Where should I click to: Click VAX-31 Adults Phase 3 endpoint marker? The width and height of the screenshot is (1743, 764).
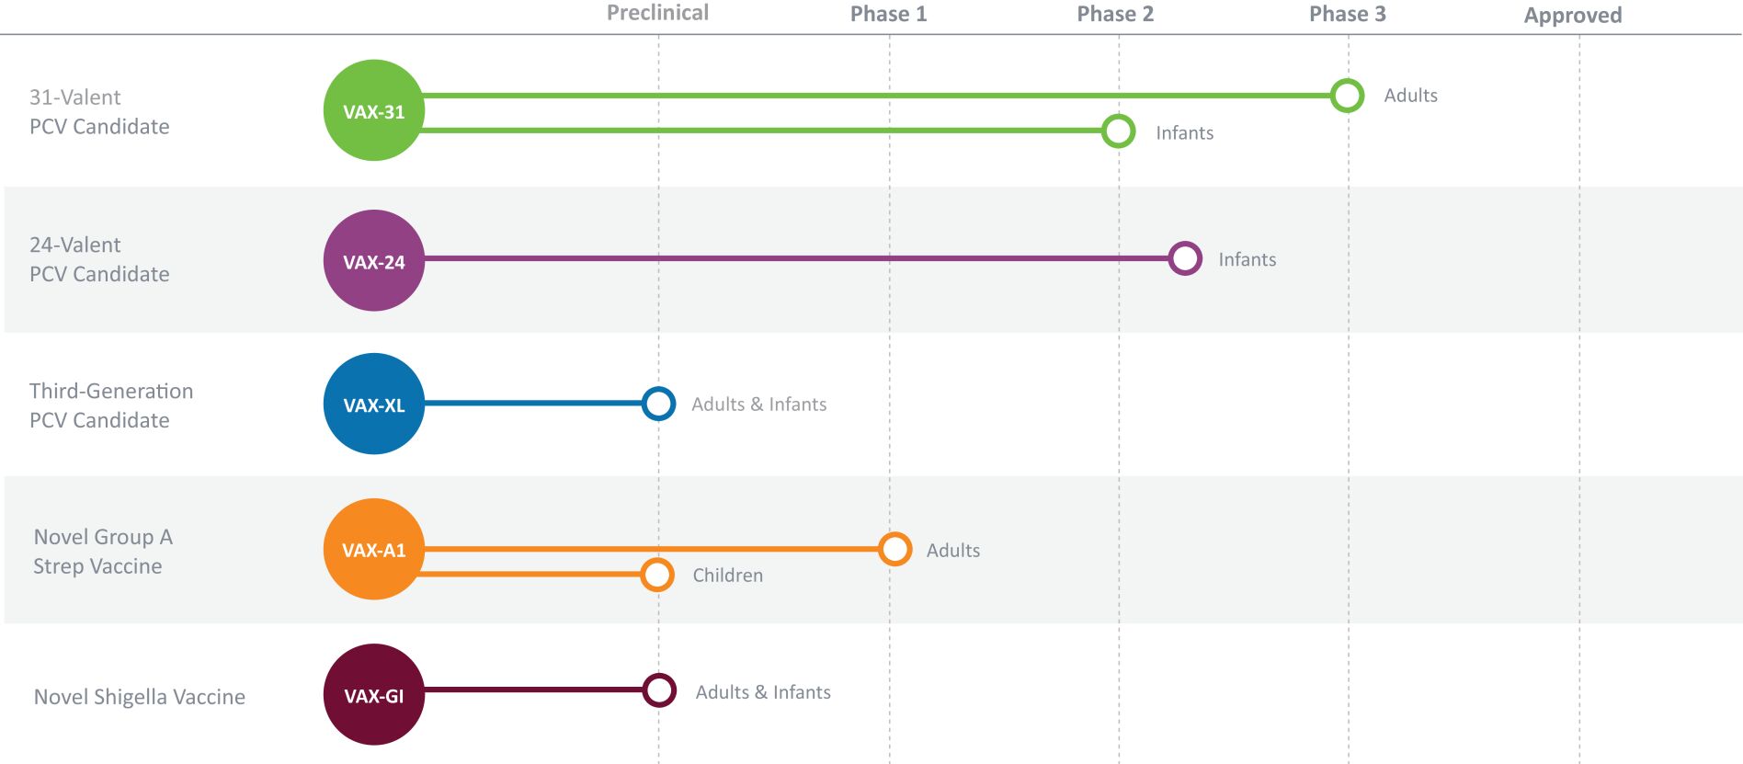click(1348, 95)
